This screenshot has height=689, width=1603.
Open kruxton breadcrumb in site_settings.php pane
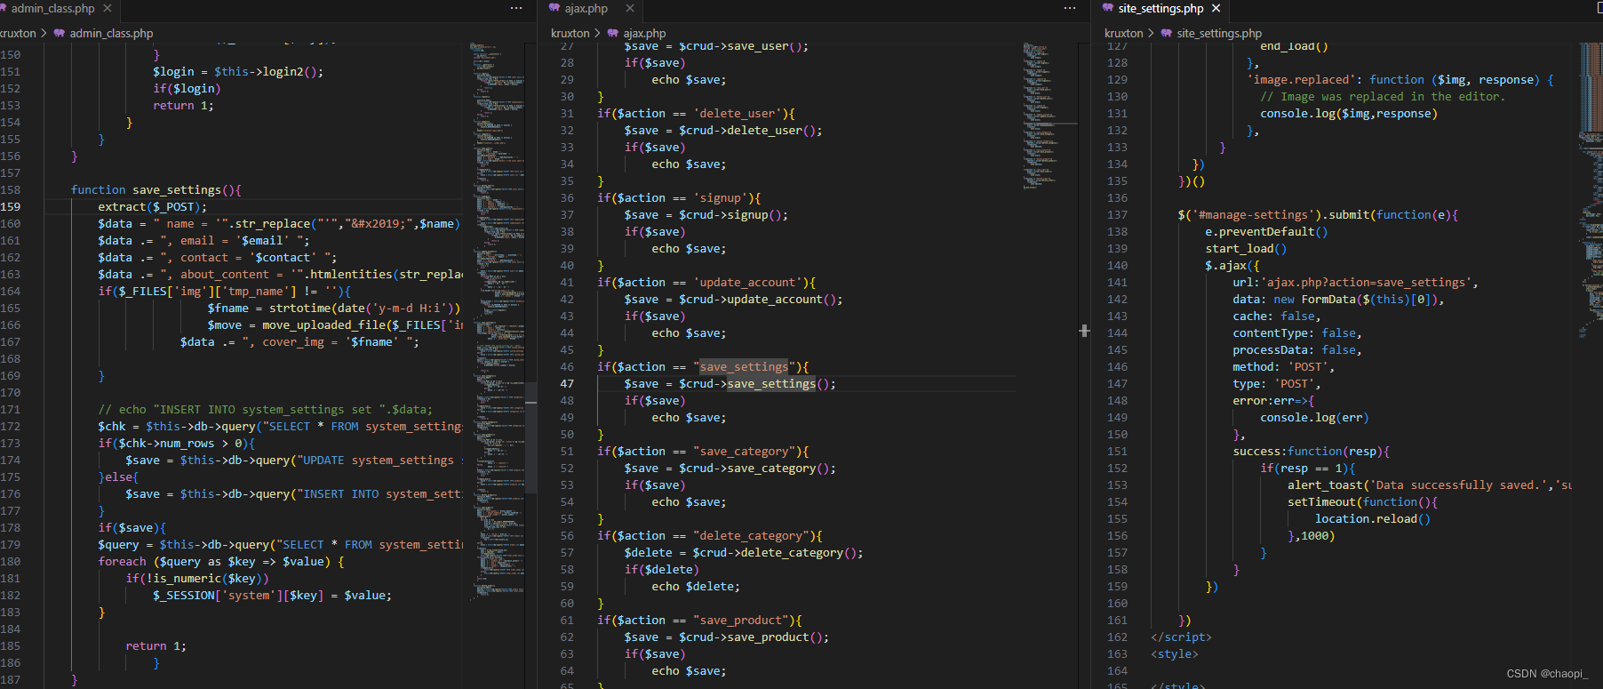pyautogui.click(x=1123, y=34)
